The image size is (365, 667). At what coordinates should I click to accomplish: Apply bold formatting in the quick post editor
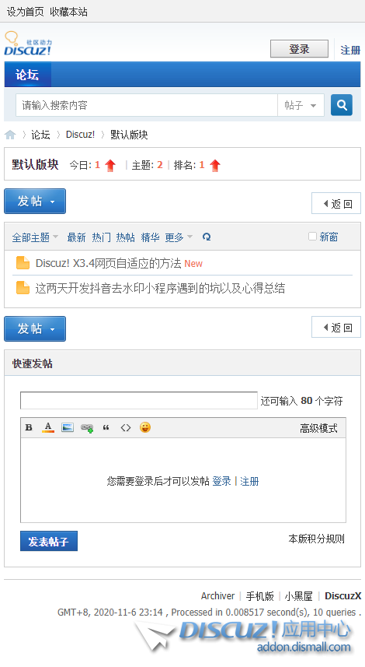click(29, 427)
